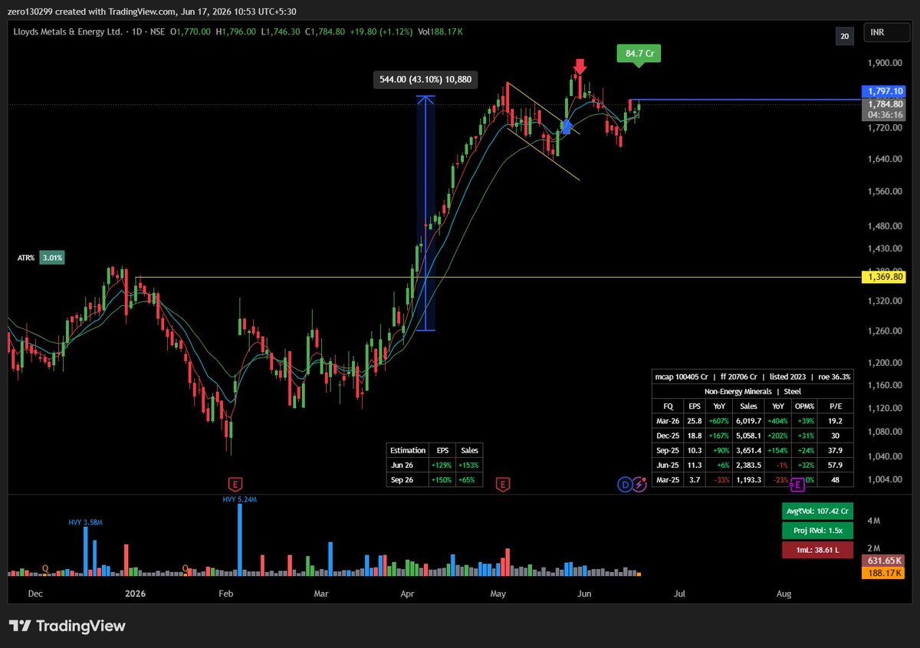Click the Mar-26 row in the fundamentals table
The width and height of the screenshot is (920, 648).
(x=751, y=421)
